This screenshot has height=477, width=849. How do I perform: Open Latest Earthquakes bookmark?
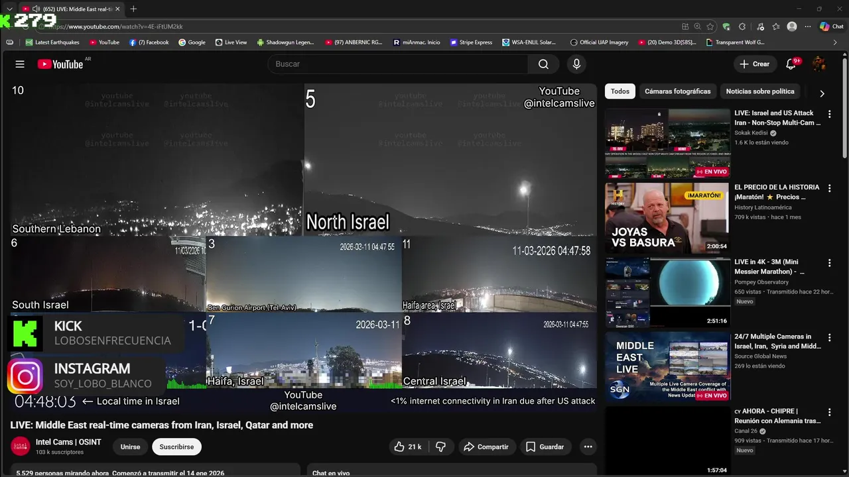(52, 42)
